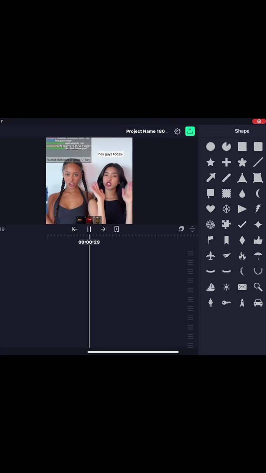The image size is (266, 473).
Task: Add a bookmark at the playhead
Action: (116, 229)
